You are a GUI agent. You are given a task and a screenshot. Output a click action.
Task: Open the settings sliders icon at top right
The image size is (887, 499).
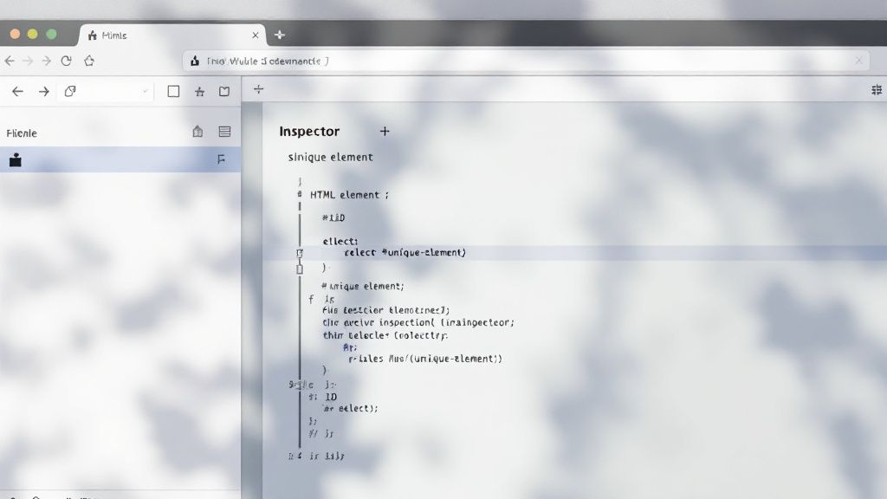pos(877,90)
